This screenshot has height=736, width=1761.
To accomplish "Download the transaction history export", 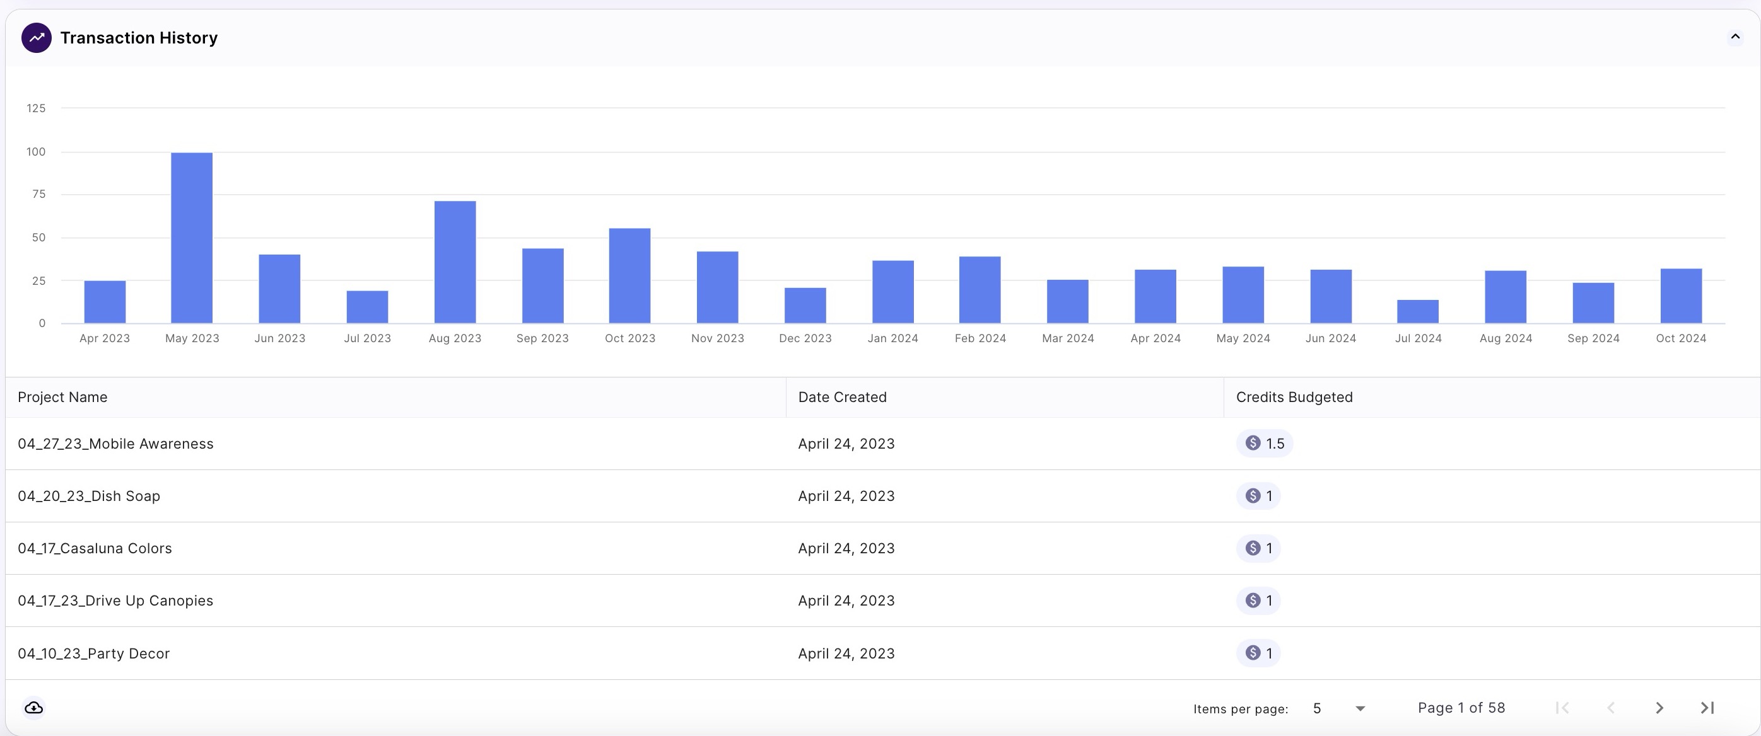I will 34,707.
